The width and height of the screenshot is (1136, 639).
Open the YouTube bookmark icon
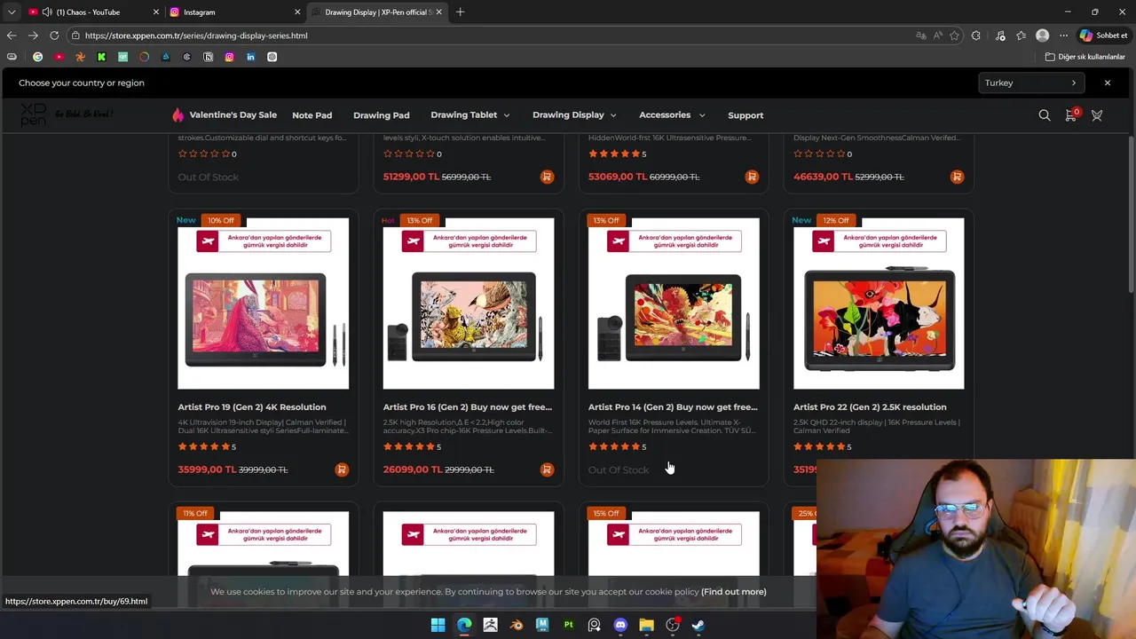59,57
